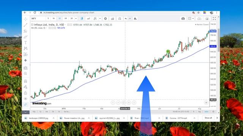Click the green marker on chart

click(168, 51)
